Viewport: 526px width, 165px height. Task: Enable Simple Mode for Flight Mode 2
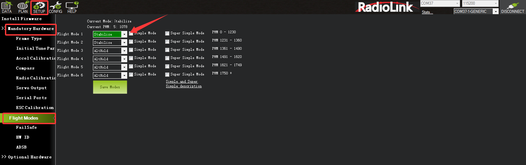tap(131, 42)
